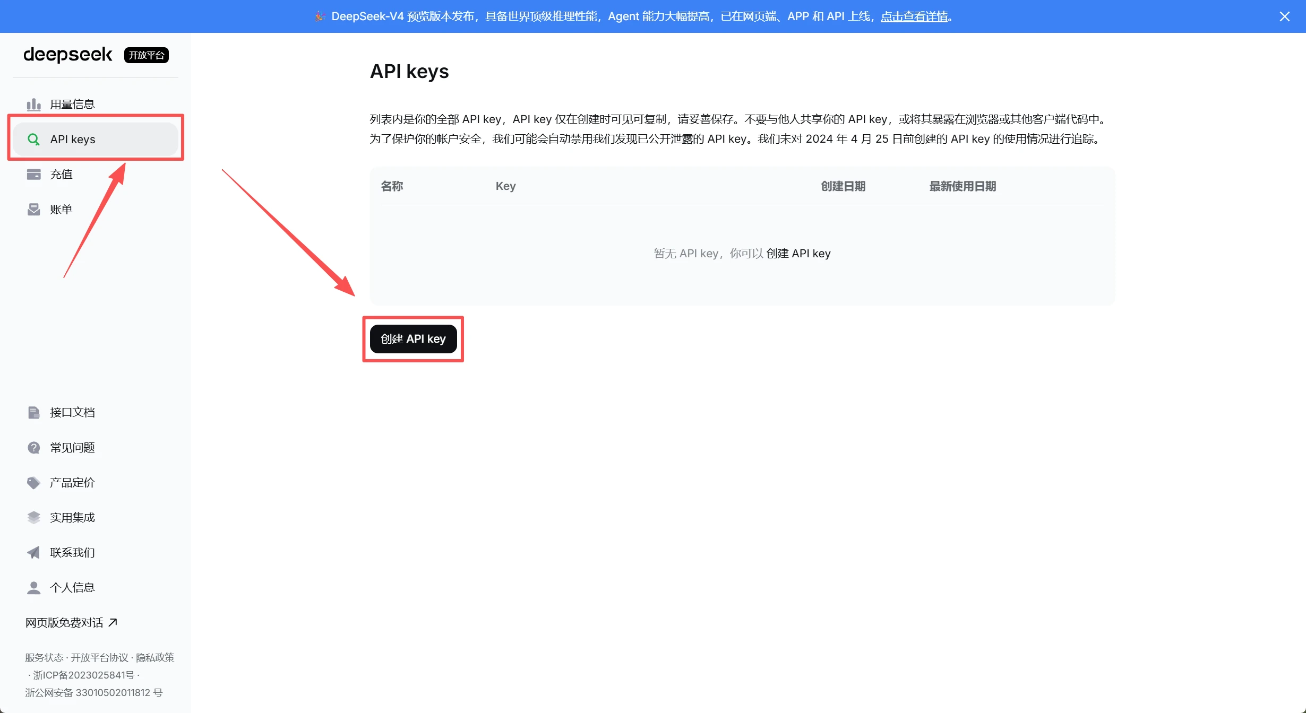Click the 创建日期 column header

point(843,186)
